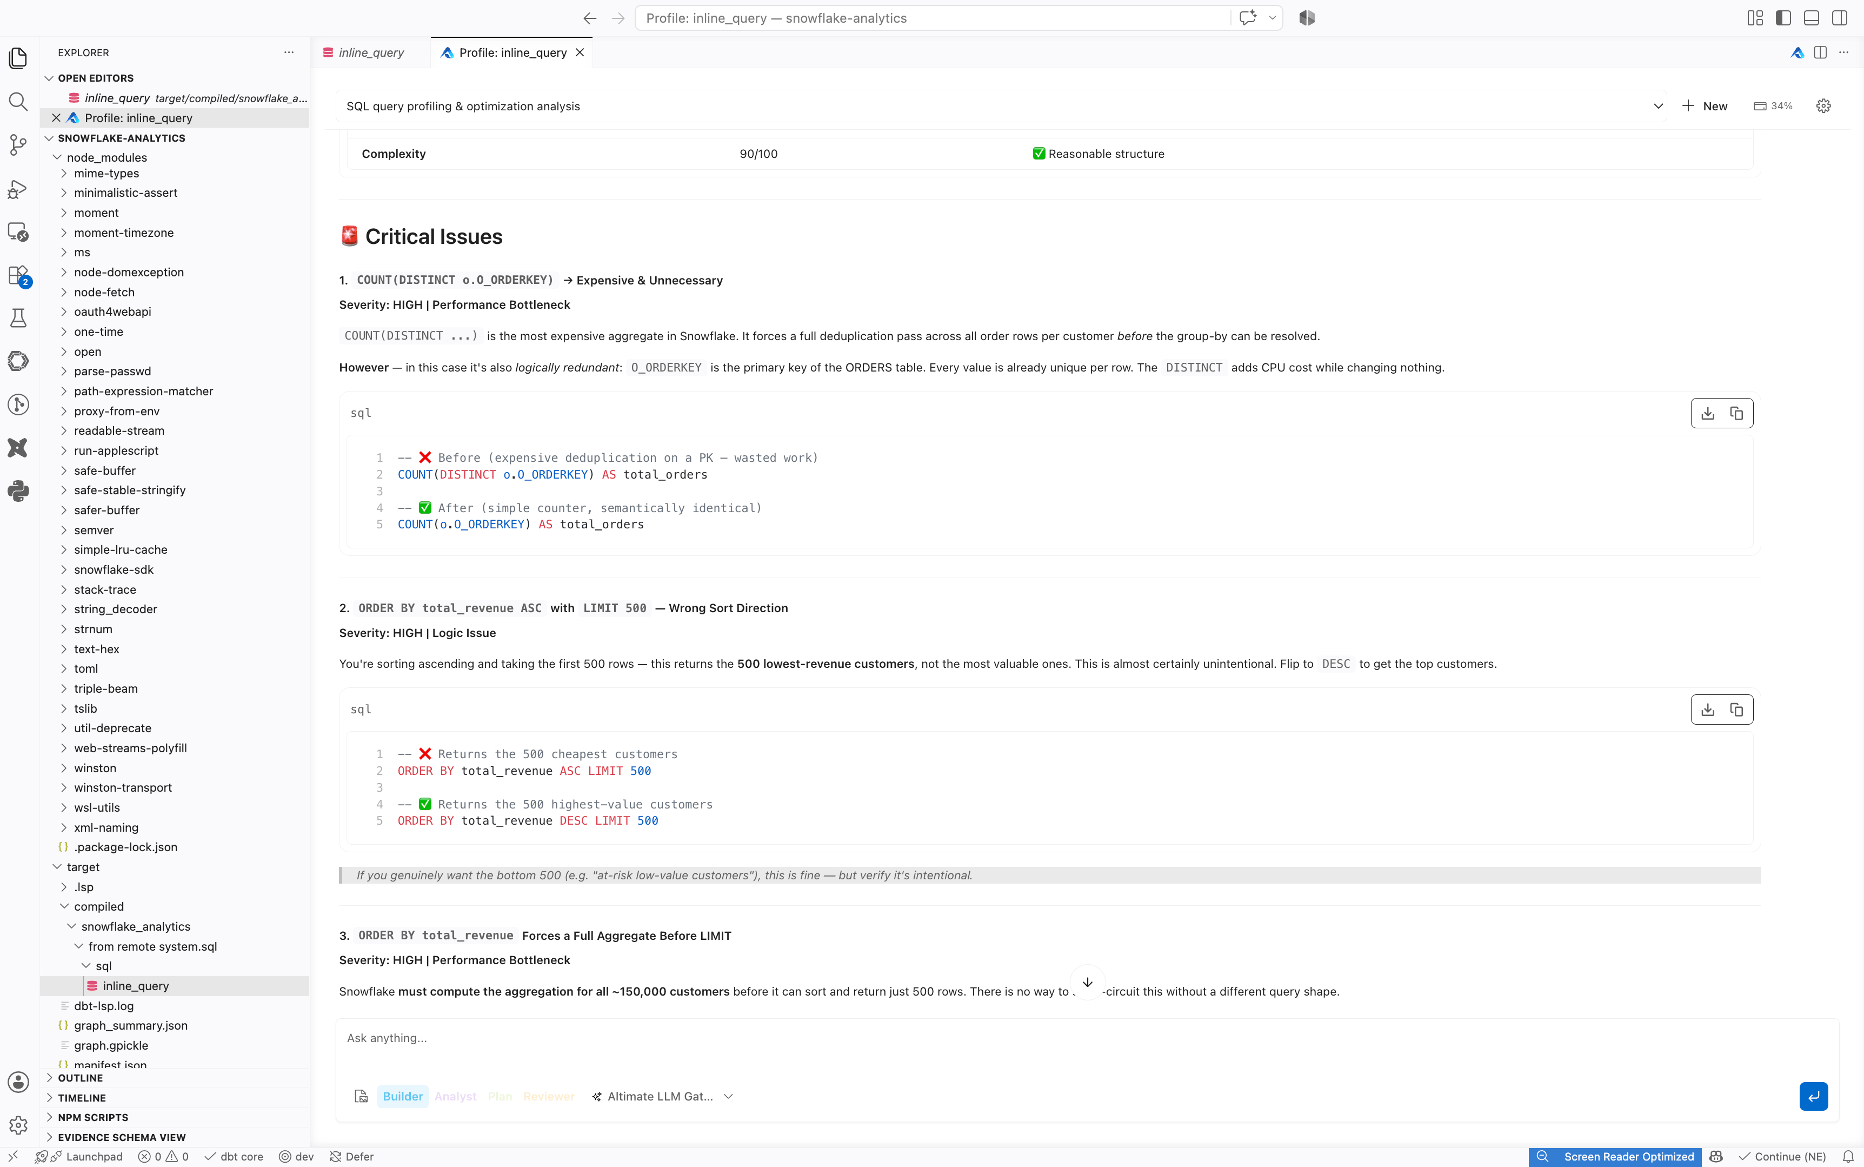The image size is (1864, 1167).
Task: Click the dev target in status bar
Action: 296,1156
